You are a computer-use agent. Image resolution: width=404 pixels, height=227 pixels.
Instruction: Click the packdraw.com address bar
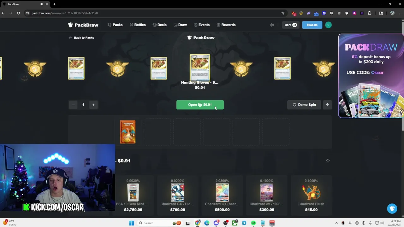[x=155, y=13]
